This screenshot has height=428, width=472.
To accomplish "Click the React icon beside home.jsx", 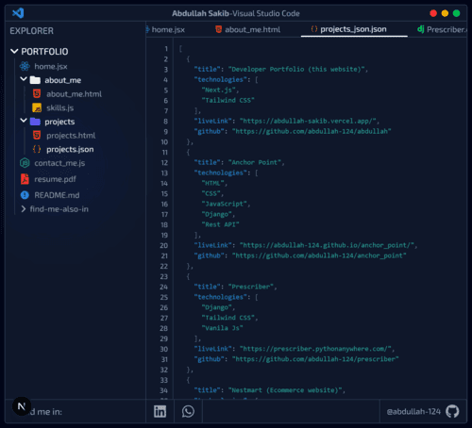I will tap(25, 66).
